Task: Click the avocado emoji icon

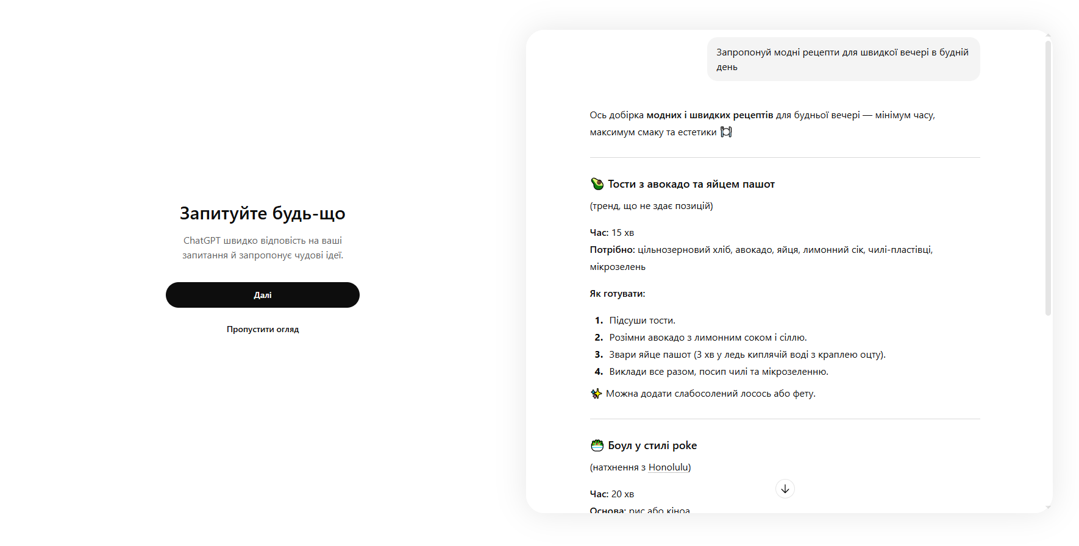Action: (x=597, y=184)
